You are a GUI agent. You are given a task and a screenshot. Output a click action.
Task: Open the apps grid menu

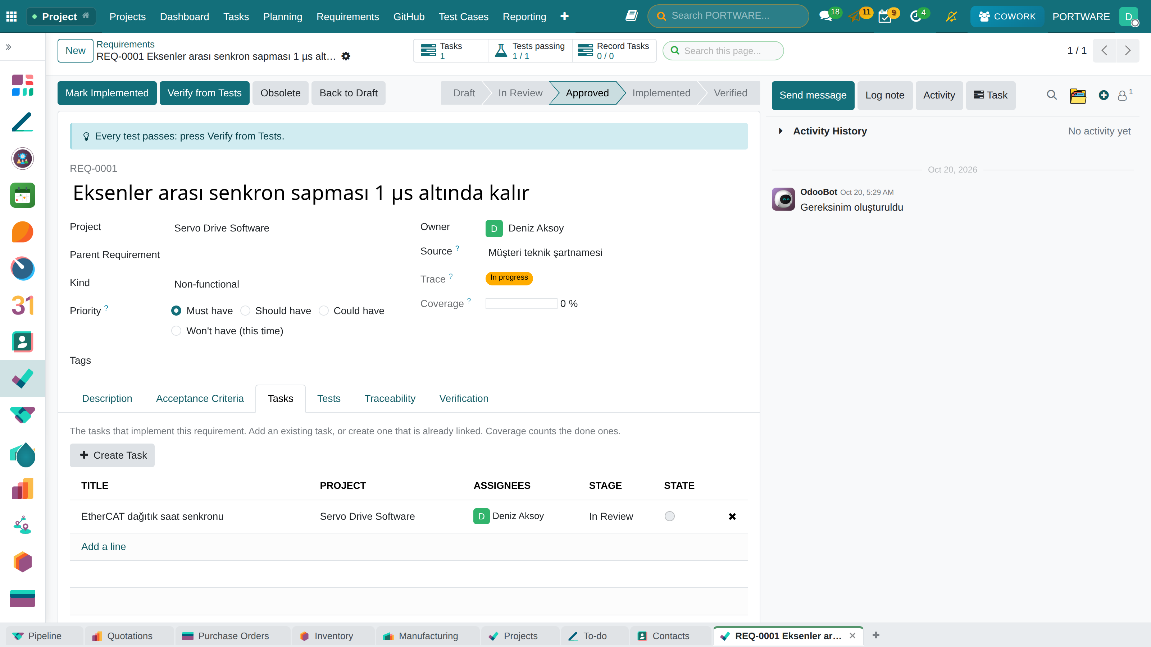[x=12, y=17]
